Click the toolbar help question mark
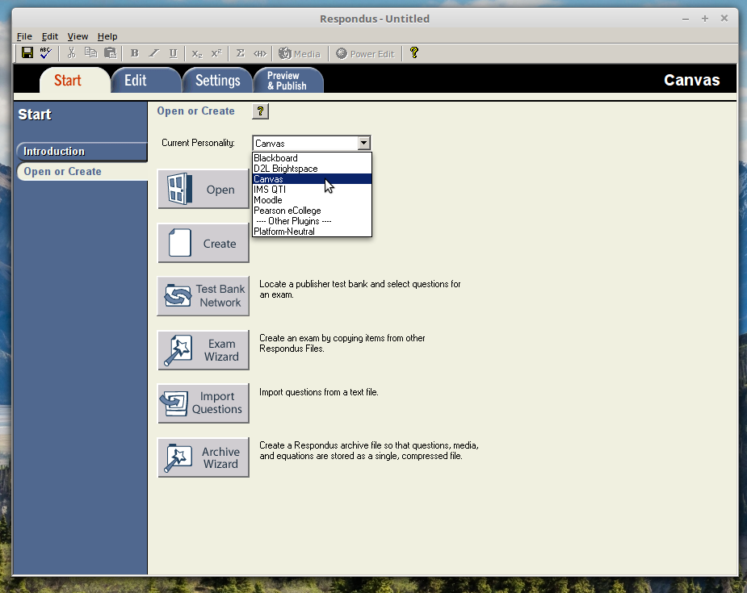This screenshot has height=593, width=747. [x=414, y=52]
